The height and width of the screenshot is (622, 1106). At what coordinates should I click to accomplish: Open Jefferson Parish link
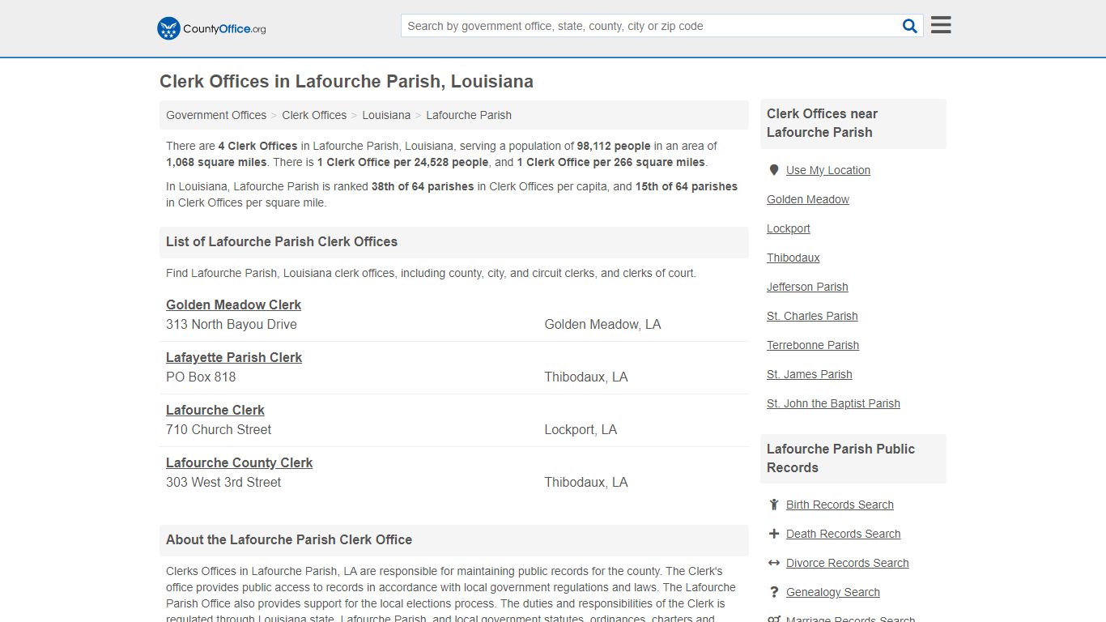[x=807, y=287]
